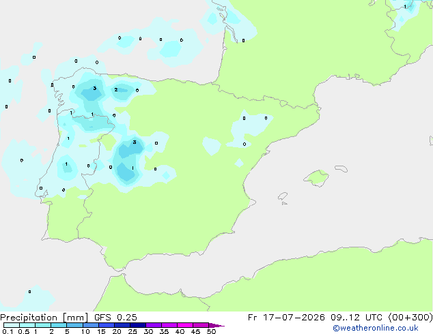433x334 pixels.
Task: Pick the purple legend swatch between 30 and 35
Action: click(x=154, y=325)
